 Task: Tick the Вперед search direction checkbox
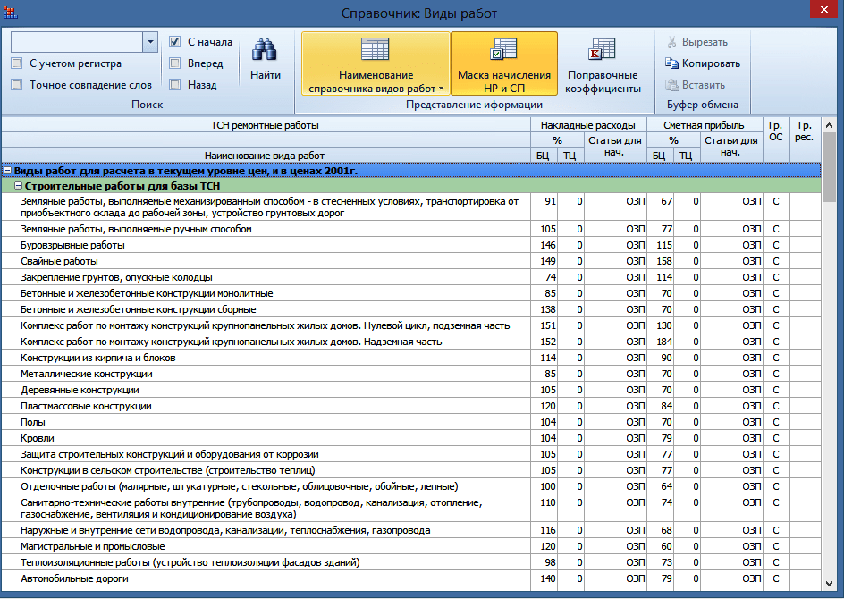(174, 63)
